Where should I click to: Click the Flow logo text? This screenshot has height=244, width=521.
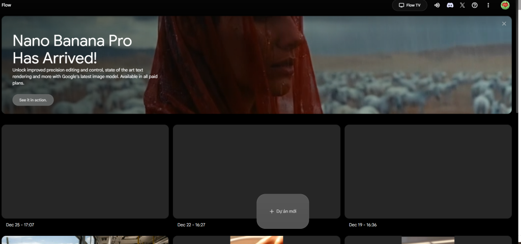[x=7, y=5]
